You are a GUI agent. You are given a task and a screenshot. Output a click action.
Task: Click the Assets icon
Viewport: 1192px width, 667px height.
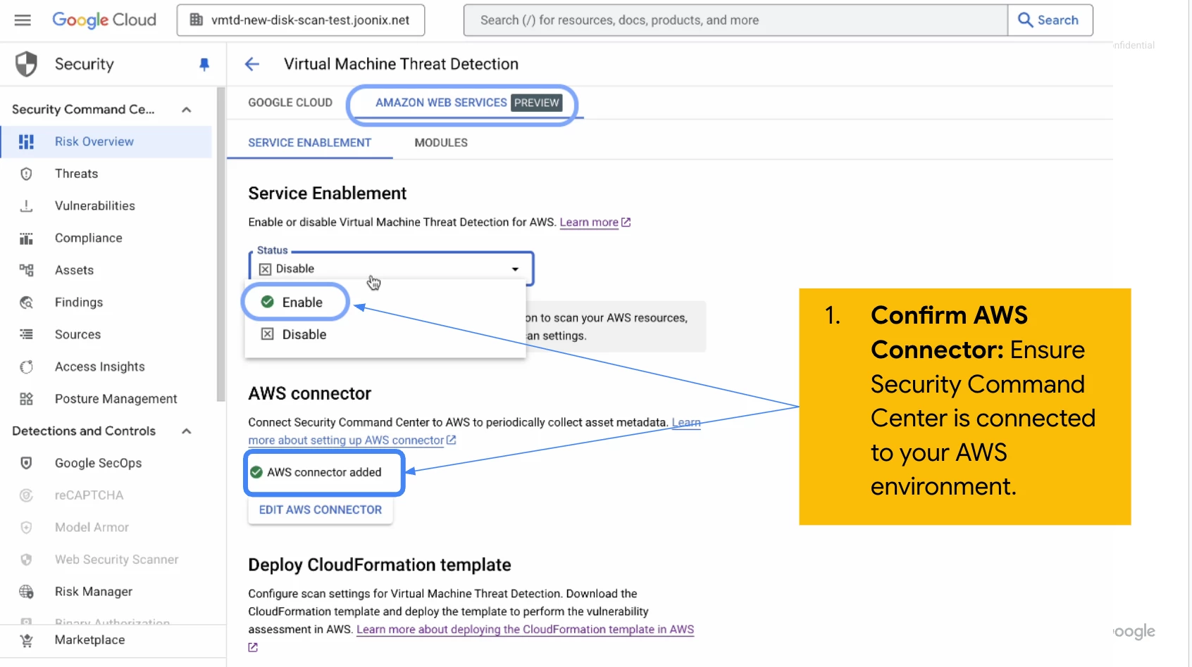(26, 270)
